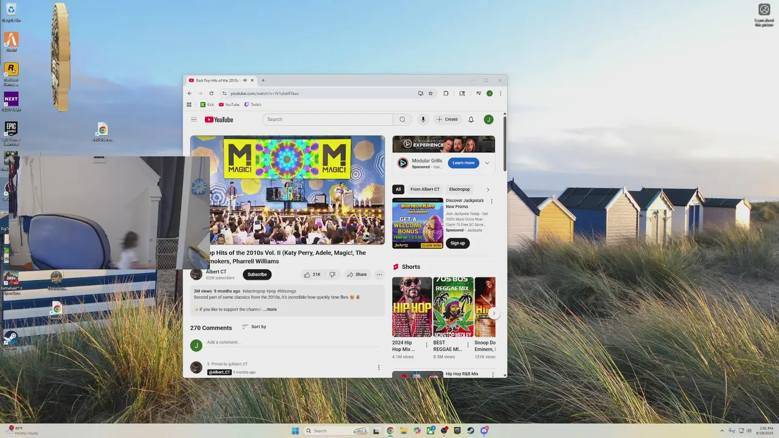Click the YouTube search magnifier button
Screen dimensions: 779x438
pos(402,120)
